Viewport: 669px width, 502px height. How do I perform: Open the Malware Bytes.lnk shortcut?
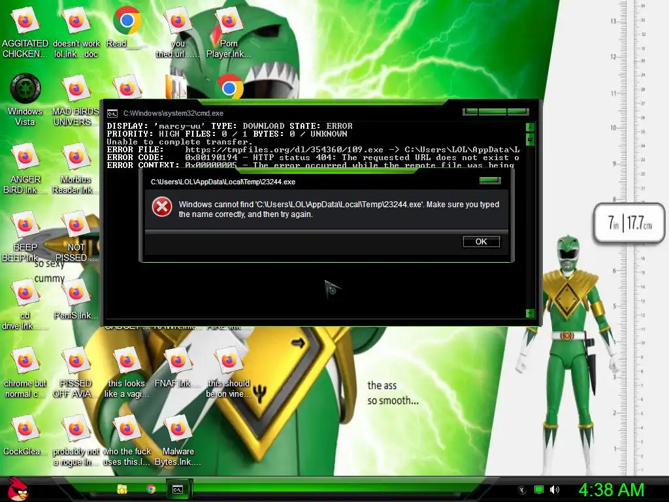pos(178,441)
